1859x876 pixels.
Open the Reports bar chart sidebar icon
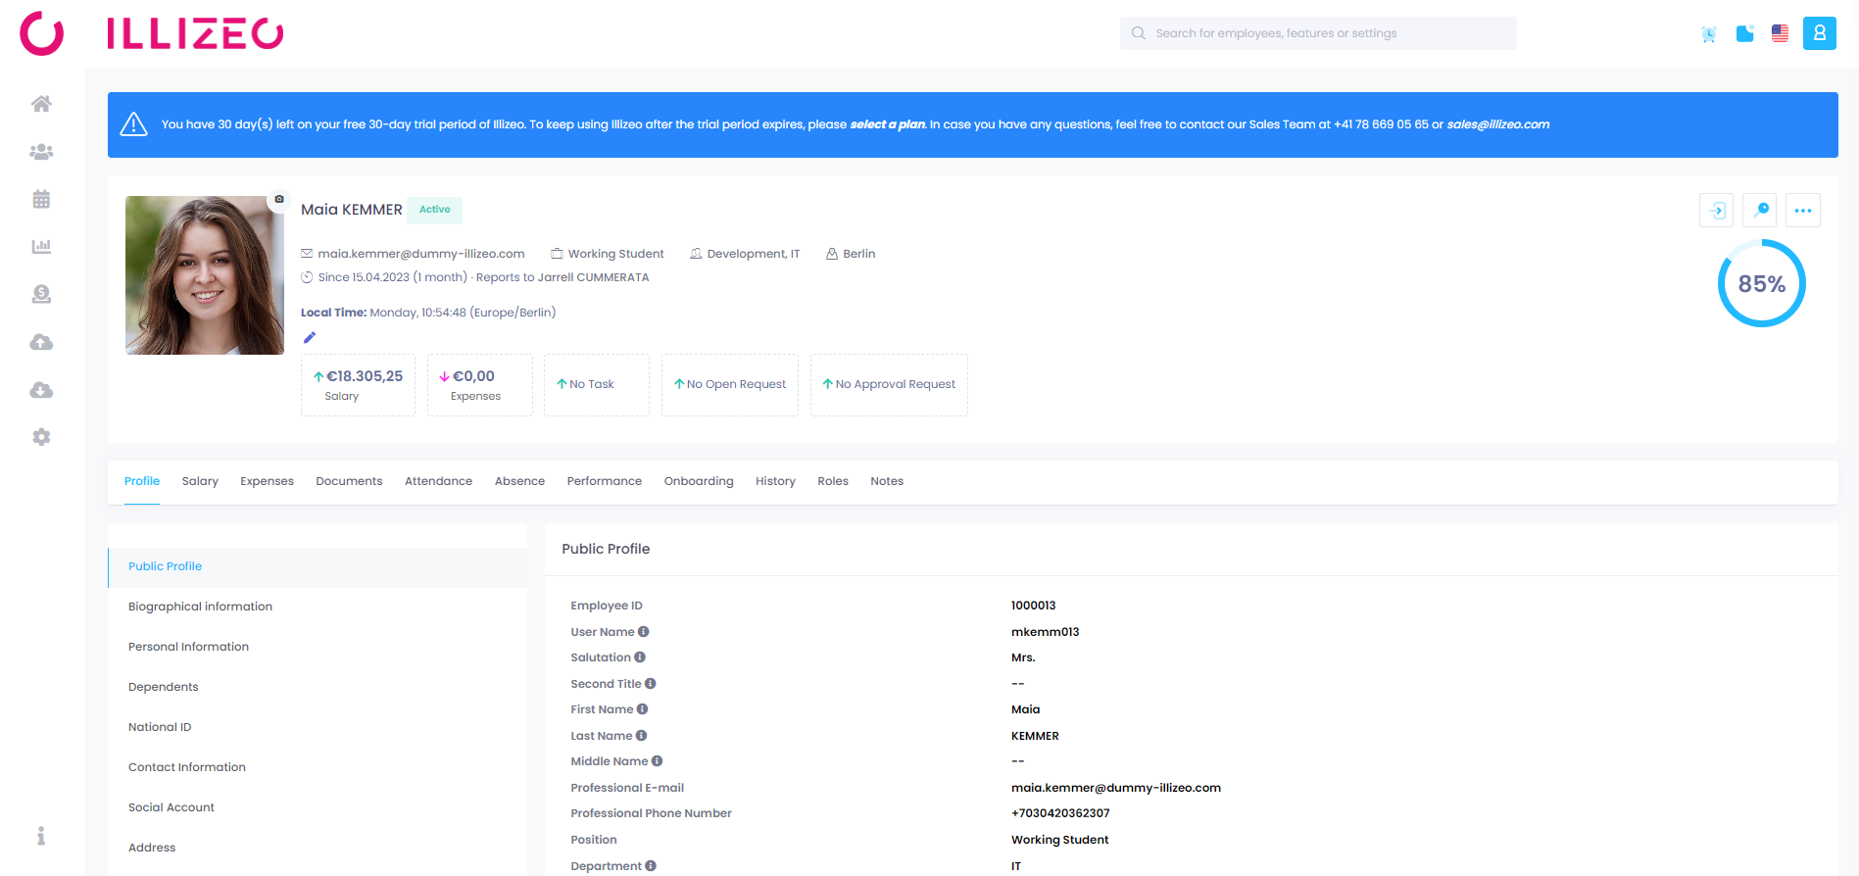[x=41, y=246]
